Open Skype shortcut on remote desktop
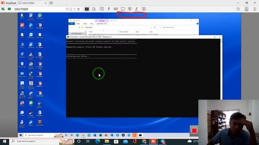Image resolution: width=259 pixels, height=145 pixels. pyautogui.click(x=31, y=26)
